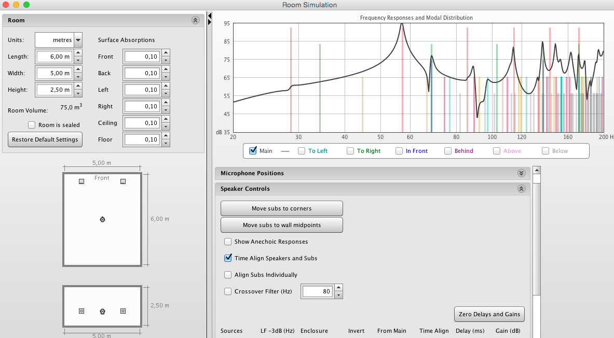The image size is (614, 338).
Task: Collapse the Speaker Controls section
Action: [x=521, y=189]
